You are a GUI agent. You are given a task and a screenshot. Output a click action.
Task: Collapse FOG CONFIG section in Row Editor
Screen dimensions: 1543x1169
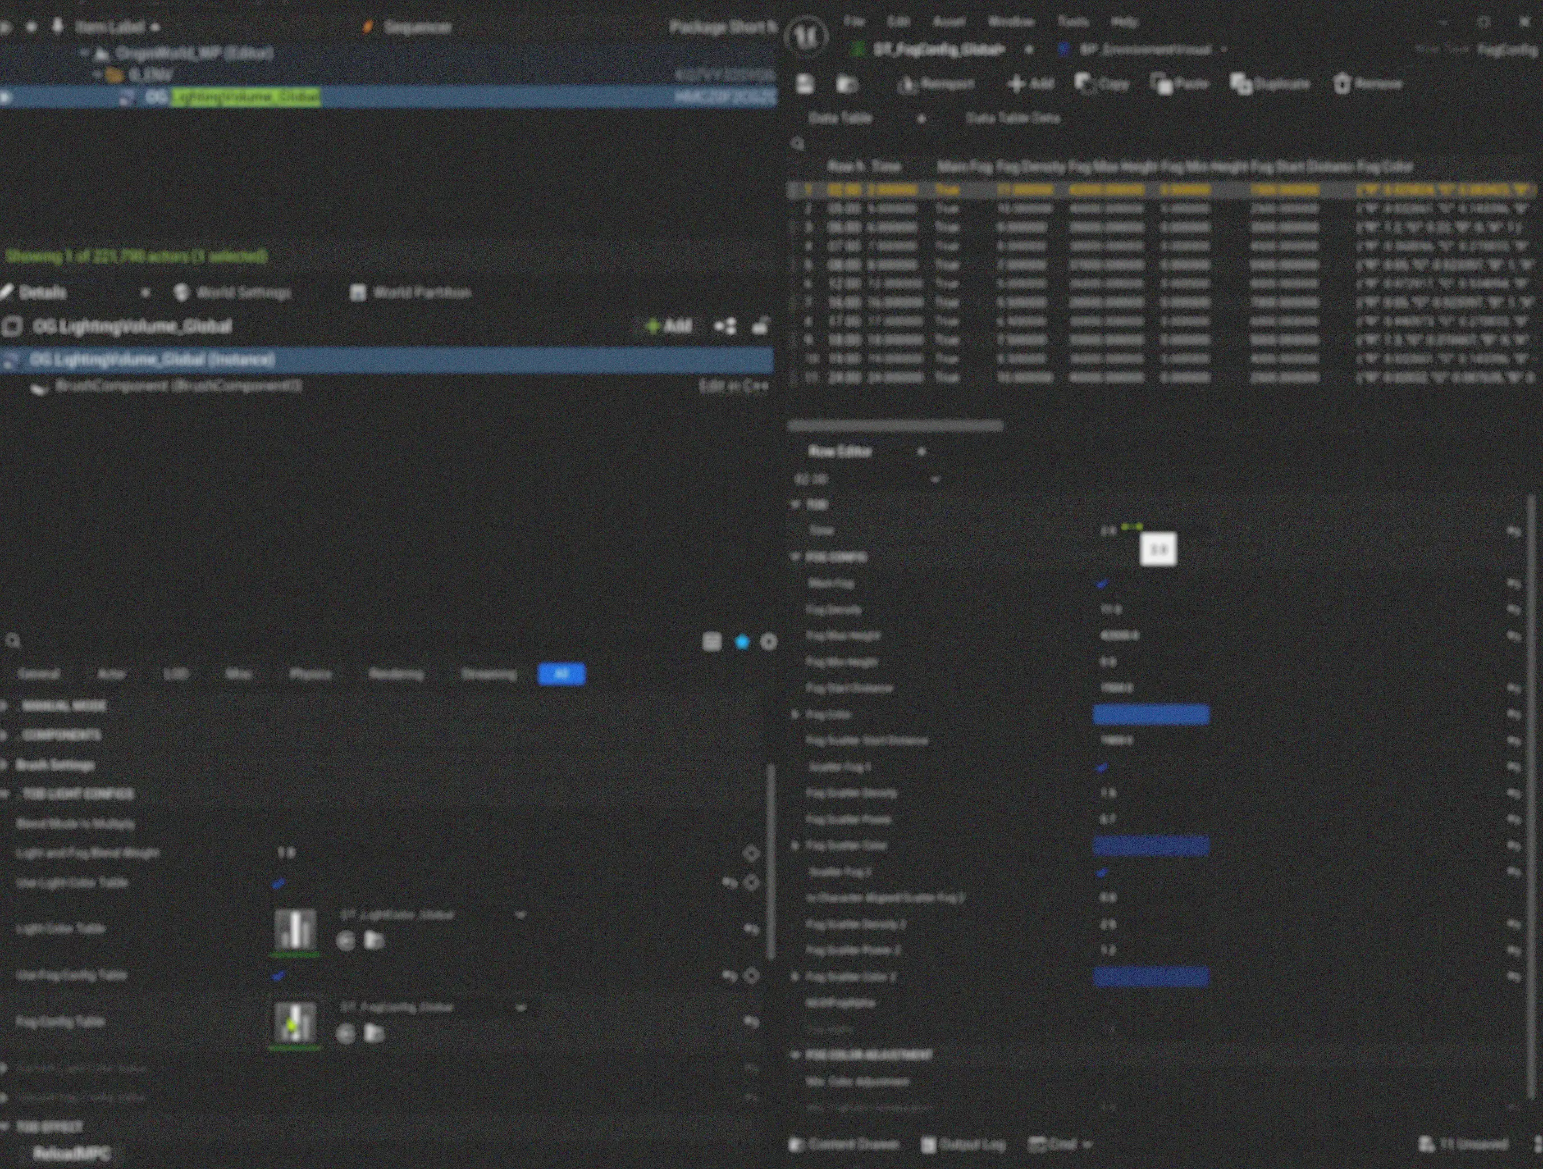point(795,558)
